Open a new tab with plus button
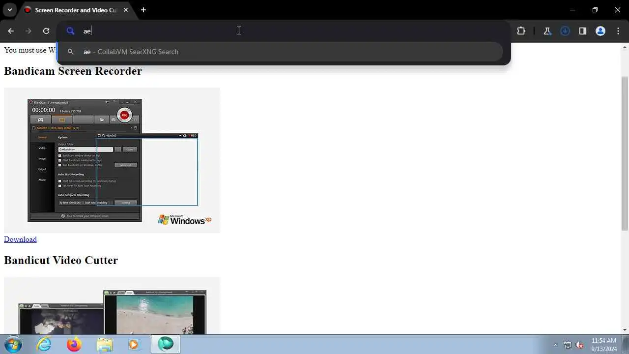The image size is (629, 354). coord(143,10)
